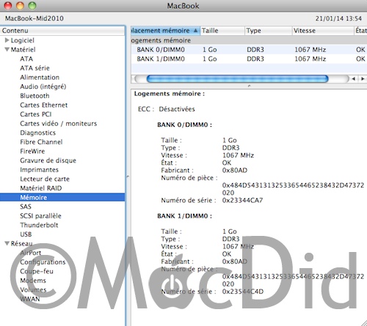367x326 pixels.
Task: Click the Logiciel tree label
Action: point(23,40)
